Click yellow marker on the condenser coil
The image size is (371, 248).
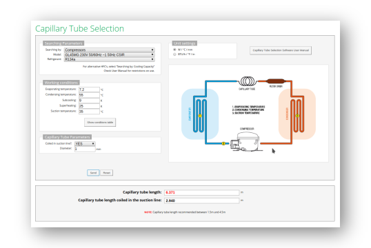(x=297, y=116)
